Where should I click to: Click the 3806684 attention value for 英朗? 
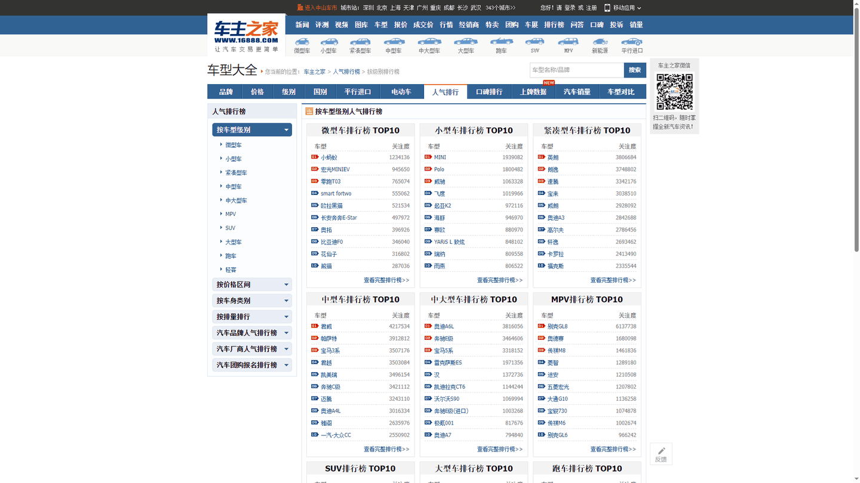626,157
